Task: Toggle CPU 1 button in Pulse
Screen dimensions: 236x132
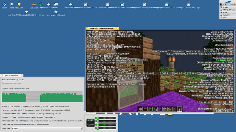Action: point(96,118)
